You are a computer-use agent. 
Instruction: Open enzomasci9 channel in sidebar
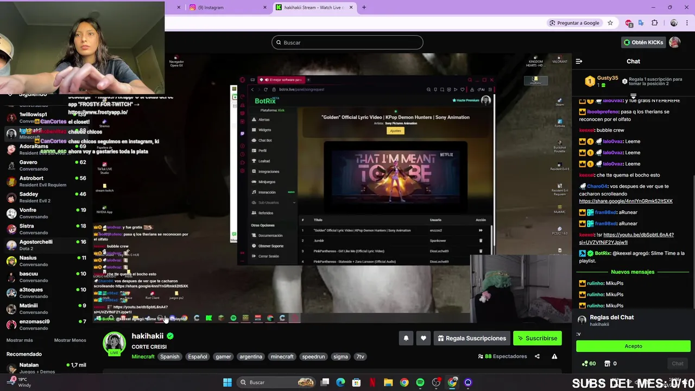click(46, 325)
